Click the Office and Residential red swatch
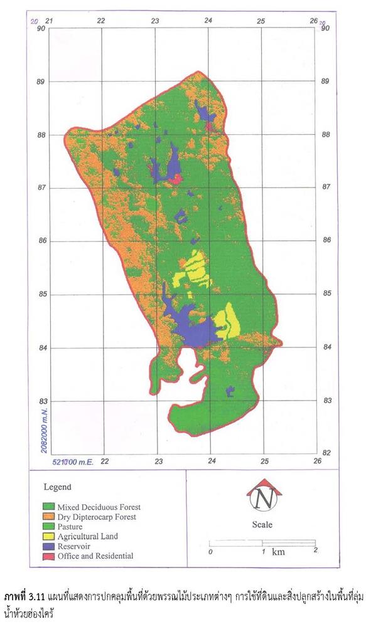Viewport: 366px width, 627px height. point(48,556)
